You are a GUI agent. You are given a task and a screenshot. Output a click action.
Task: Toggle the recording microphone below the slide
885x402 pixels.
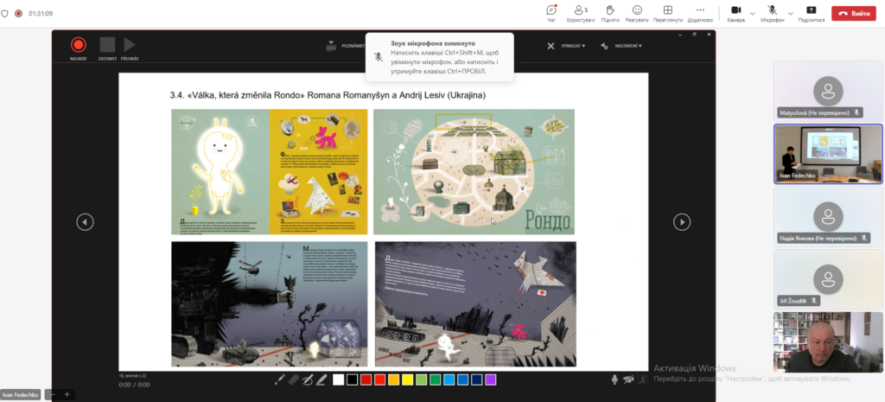(x=614, y=380)
